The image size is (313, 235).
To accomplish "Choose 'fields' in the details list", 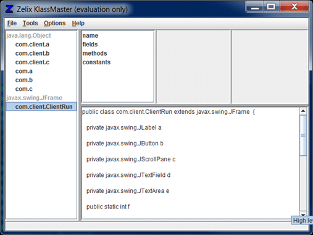I will click(90, 45).
